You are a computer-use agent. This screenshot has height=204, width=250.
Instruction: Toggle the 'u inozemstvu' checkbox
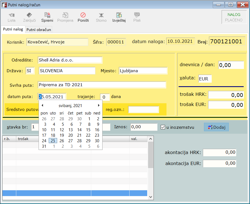pyautogui.click(x=163, y=127)
